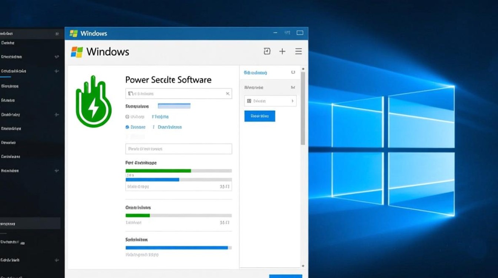Expand the right panel field with plus sign
This screenshot has width=498, height=278.
292,101
